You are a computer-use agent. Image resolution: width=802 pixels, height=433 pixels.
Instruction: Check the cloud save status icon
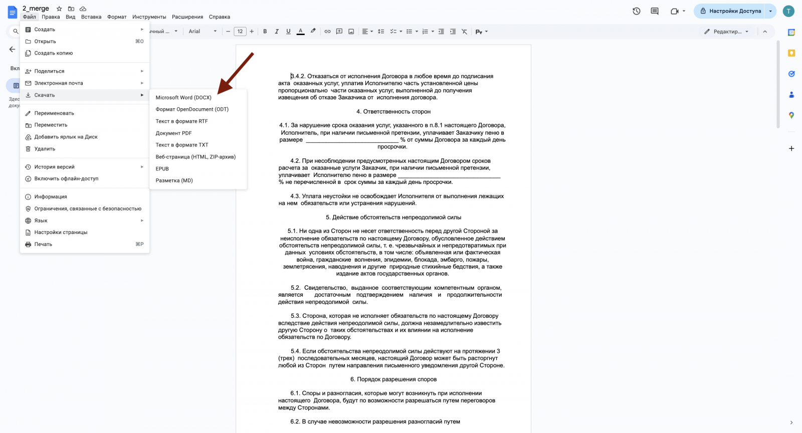coord(83,9)
